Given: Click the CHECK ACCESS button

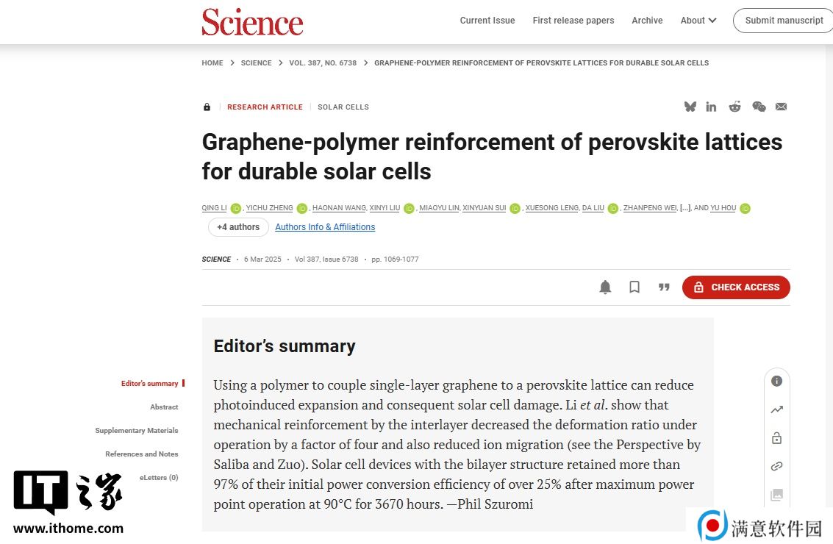Looking at the screenshot, I should [x=736, y=287].
